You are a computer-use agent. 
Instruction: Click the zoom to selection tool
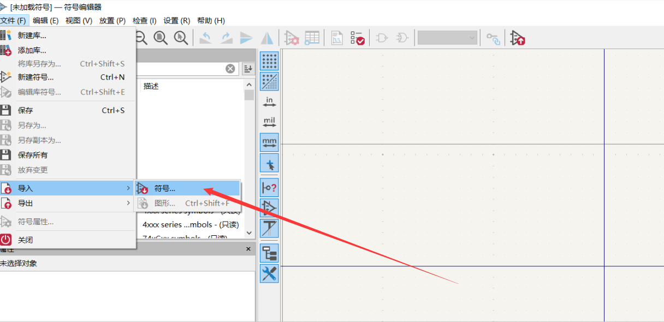tap(180, 38)
